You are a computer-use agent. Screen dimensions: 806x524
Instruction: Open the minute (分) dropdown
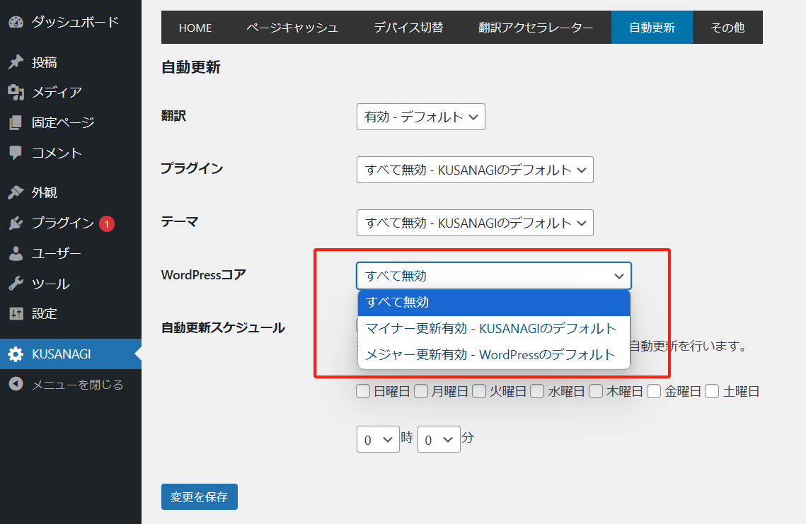pyautogui.click(x=439, y=439)
